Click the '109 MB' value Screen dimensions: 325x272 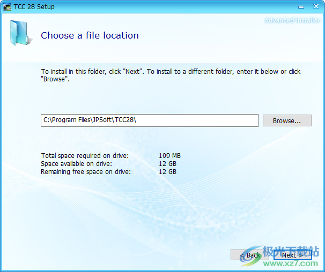point(170,156)
